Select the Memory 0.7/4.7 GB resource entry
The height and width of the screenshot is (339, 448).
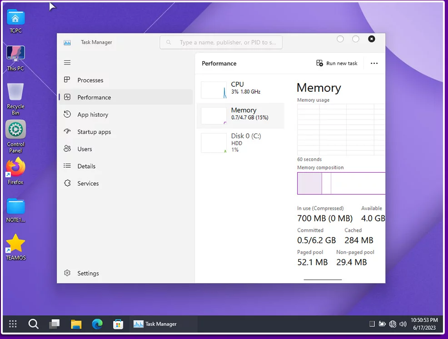[x=240, y=116]
